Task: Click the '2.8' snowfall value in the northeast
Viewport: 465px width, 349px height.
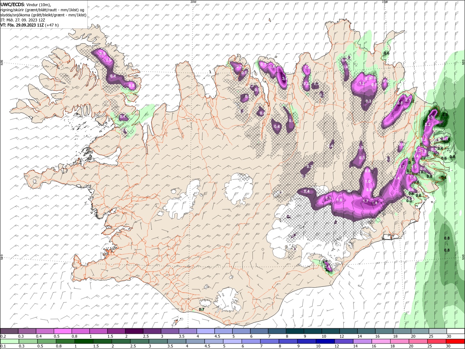Action: [400, 103]
